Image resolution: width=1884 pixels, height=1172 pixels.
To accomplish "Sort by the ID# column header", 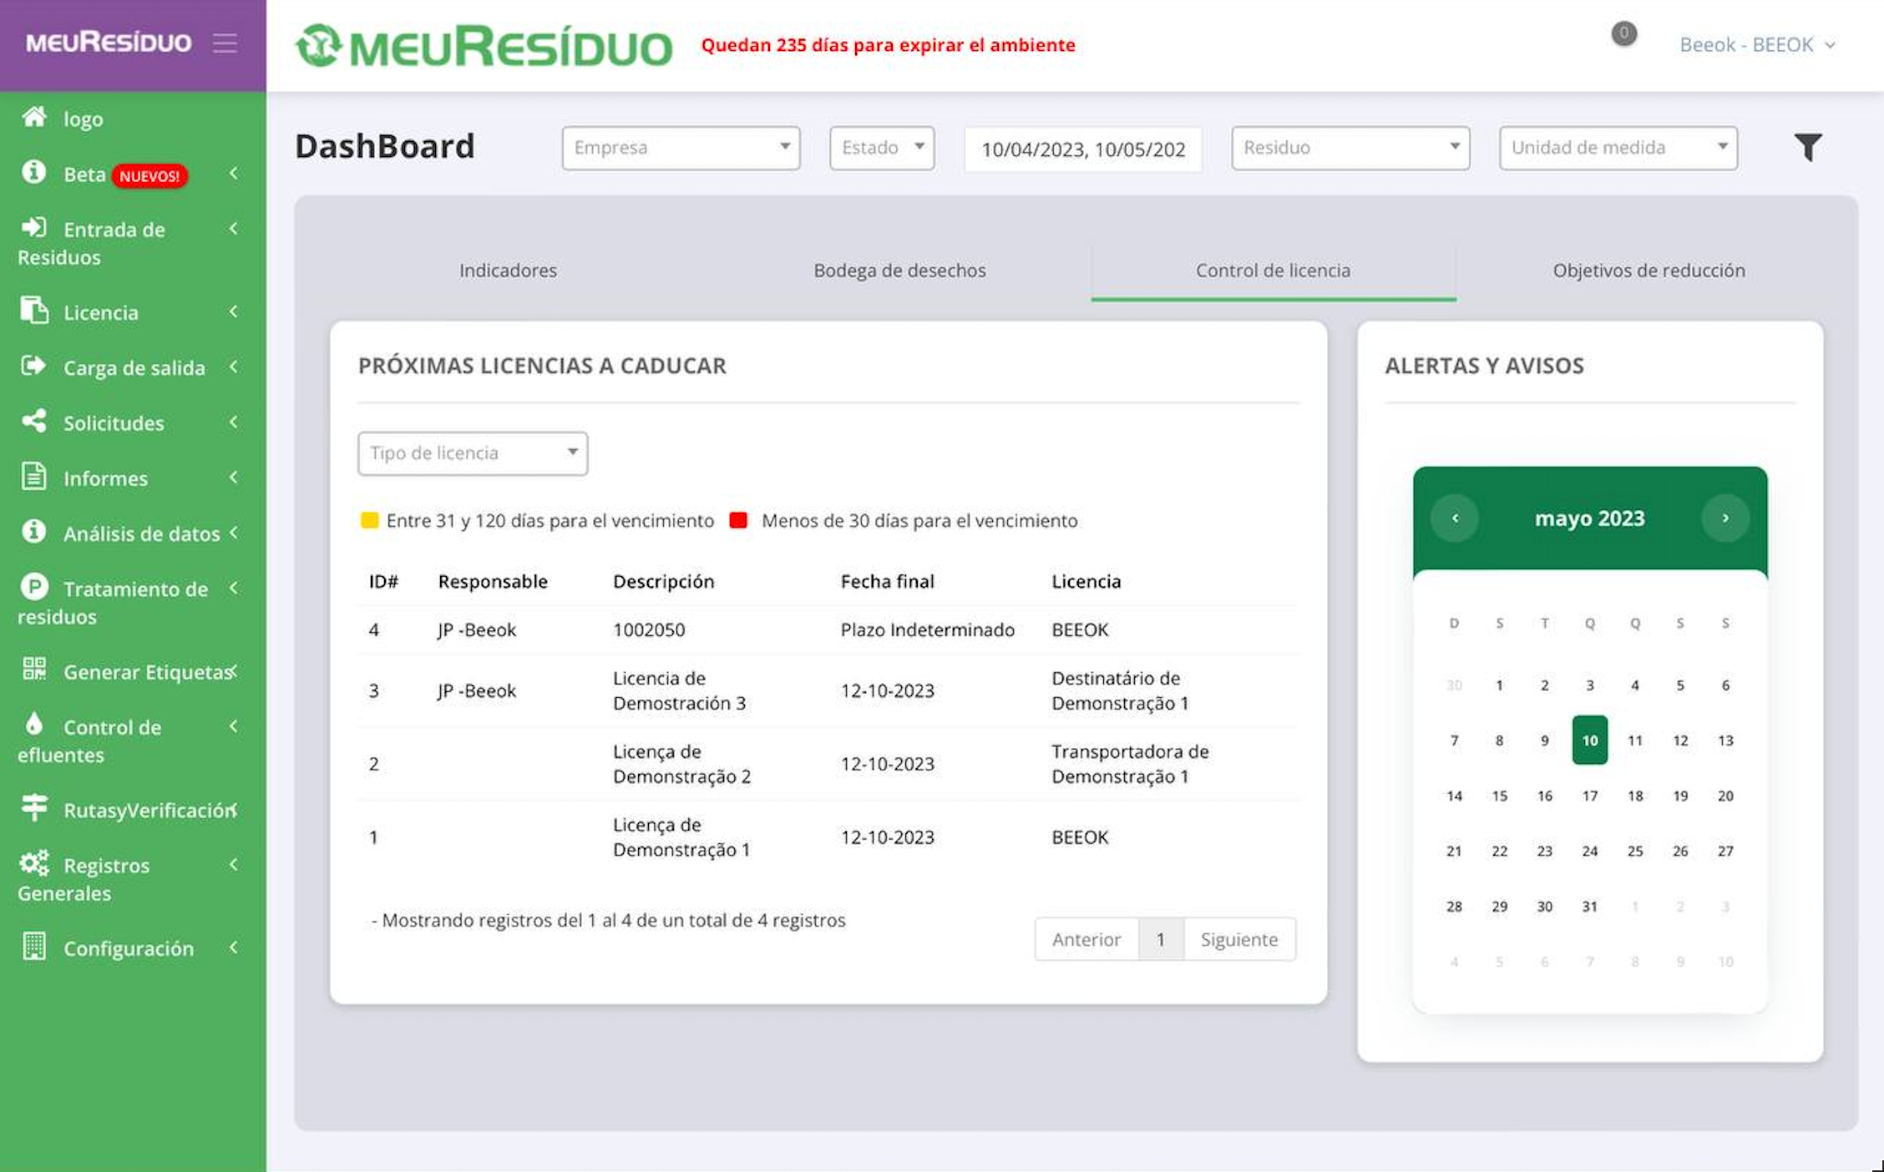I will click(x=383, y=581).
